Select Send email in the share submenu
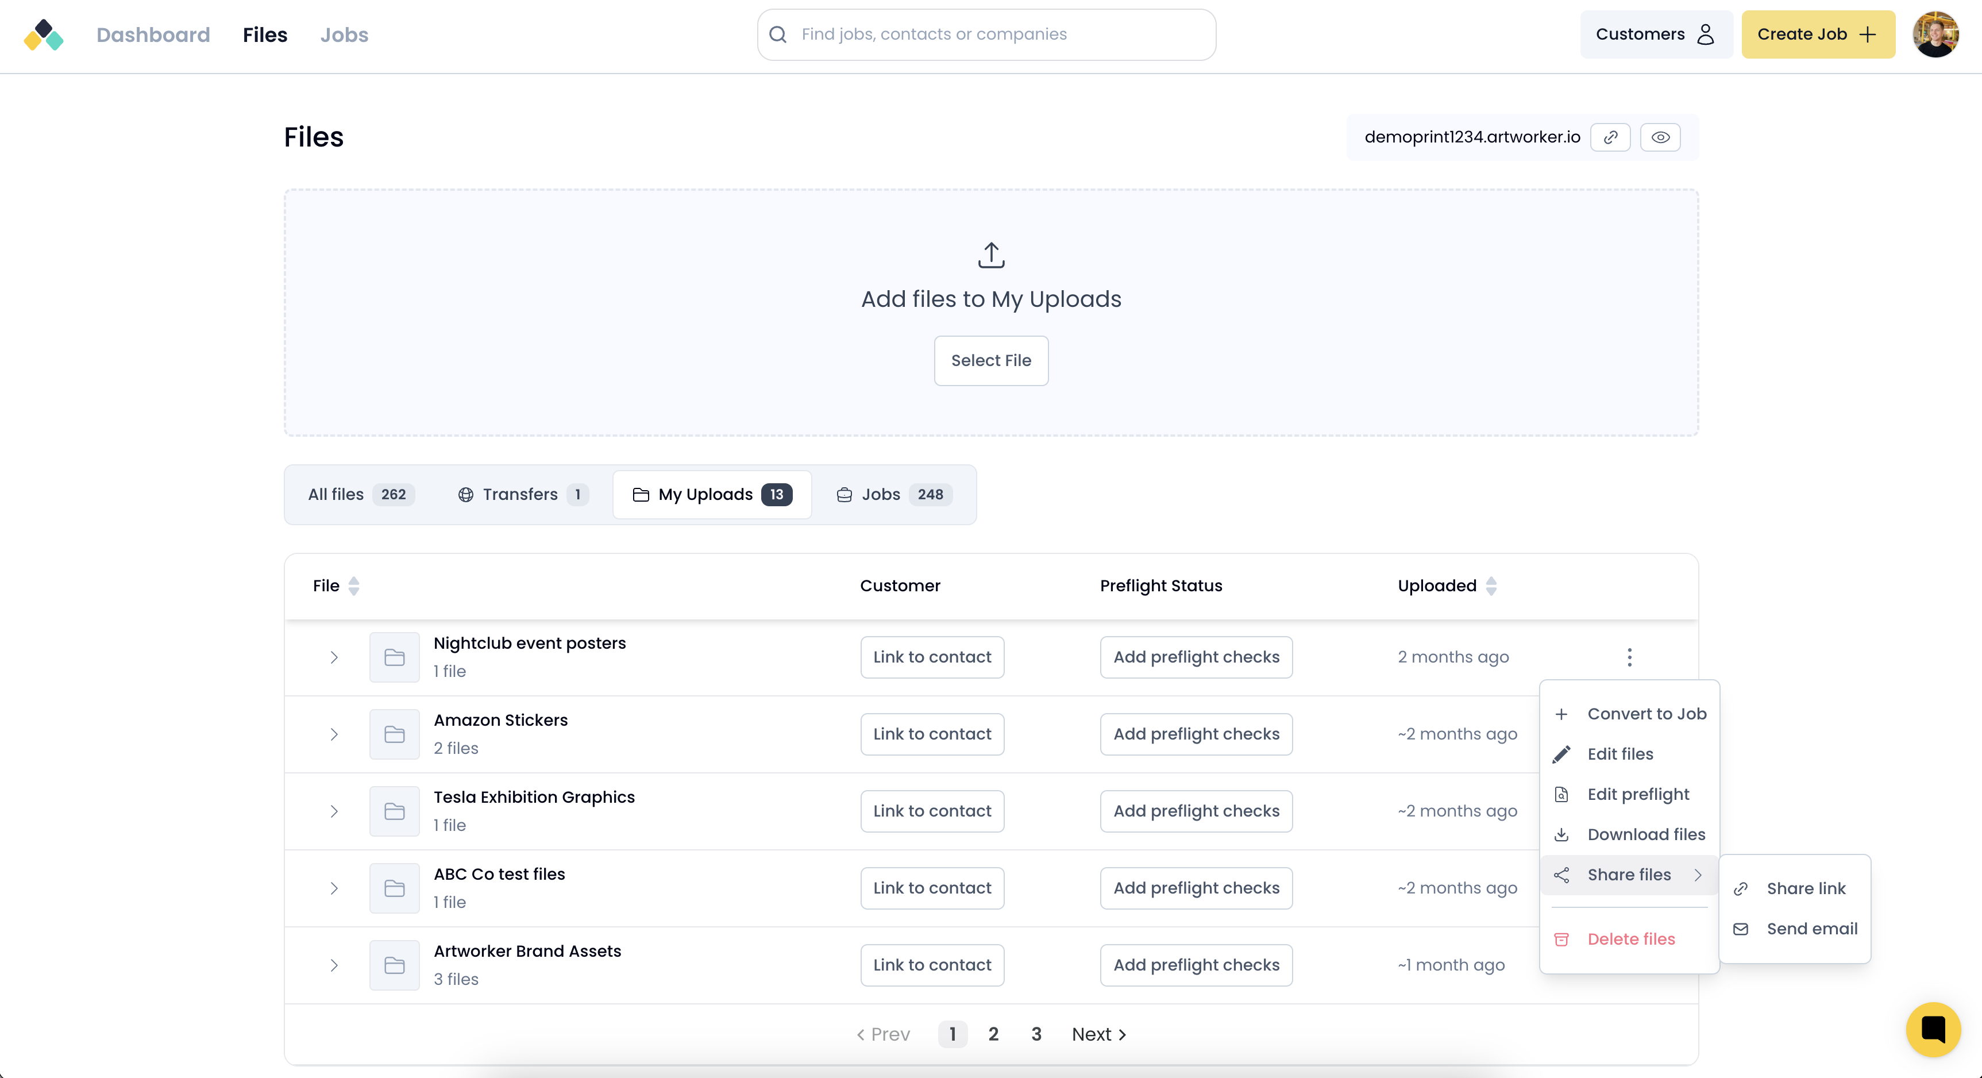Screen dimensions: 1982x1078 1811,929
